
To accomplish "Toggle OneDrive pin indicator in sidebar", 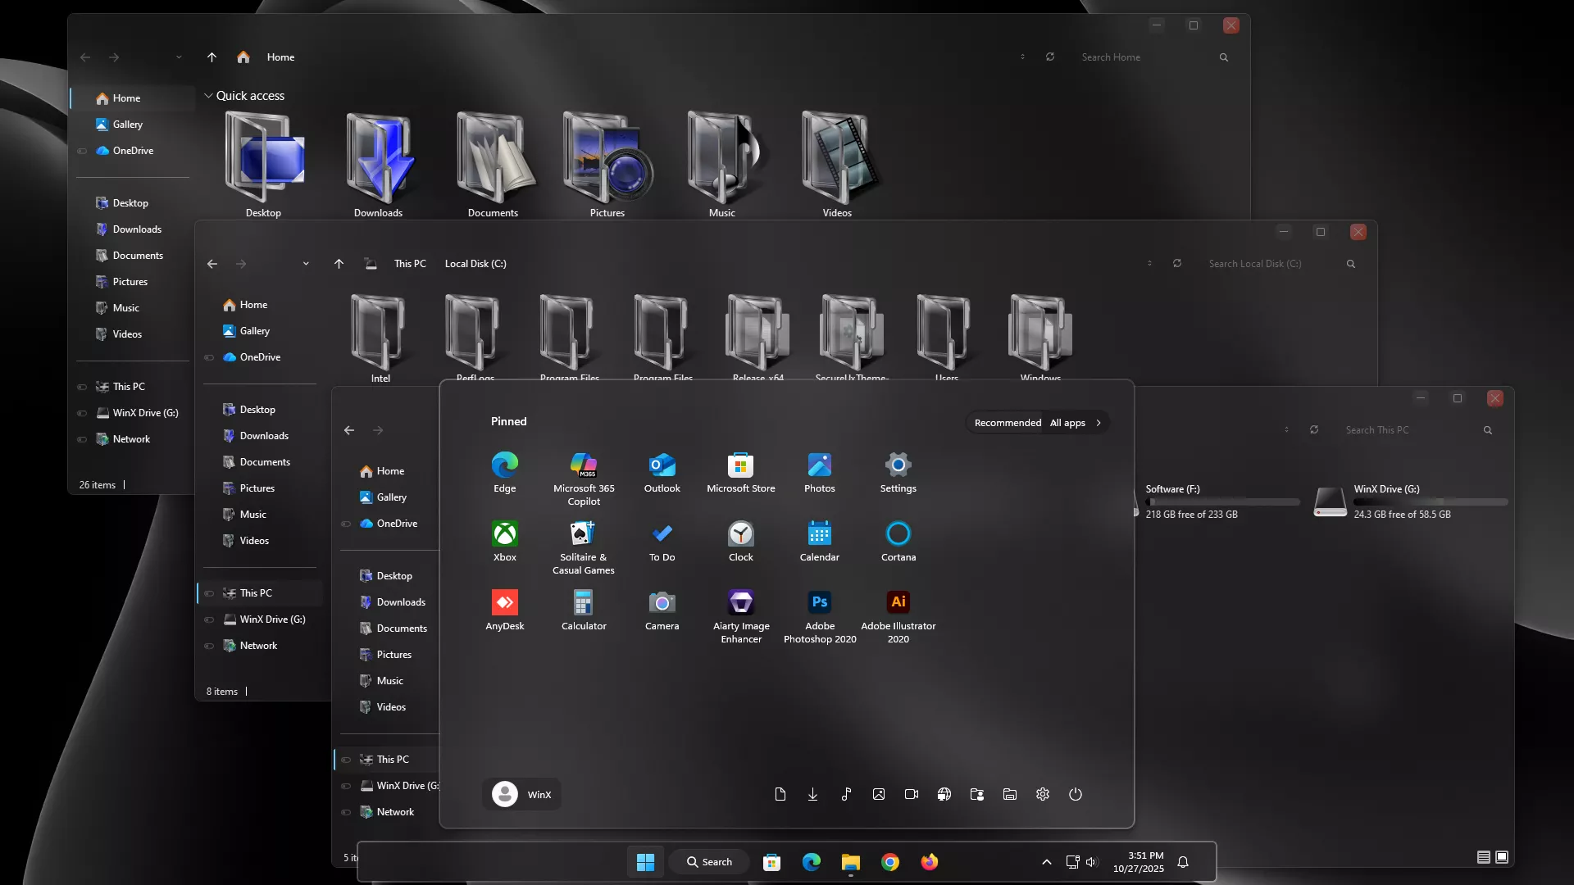I will (82, 151).
